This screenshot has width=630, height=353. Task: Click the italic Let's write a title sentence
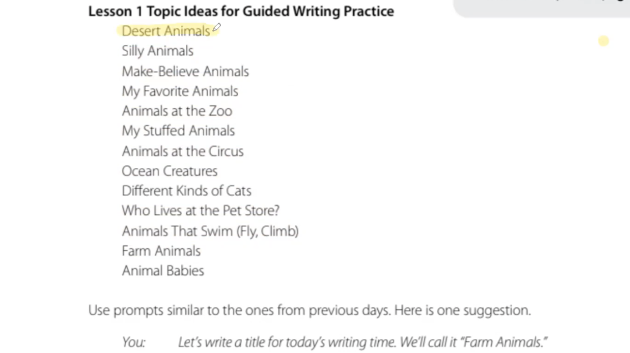363,343
